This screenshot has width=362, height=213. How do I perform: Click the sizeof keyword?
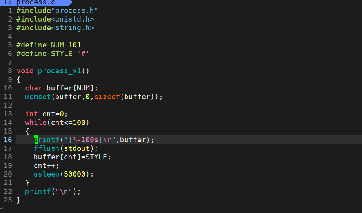pos(107,97)
